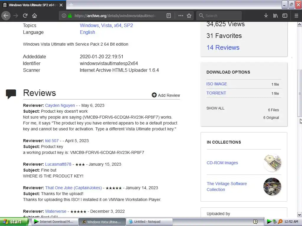Click the Addeddate value 2020-01-20 22:19:51
302x226 pixels.
(101, 57)
